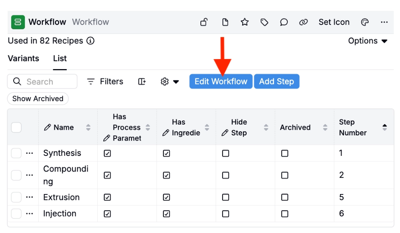The height and width of the screenshot is (233, 400).
Task: Switch to the Variants tab
Action: click(x=23, y=59)
